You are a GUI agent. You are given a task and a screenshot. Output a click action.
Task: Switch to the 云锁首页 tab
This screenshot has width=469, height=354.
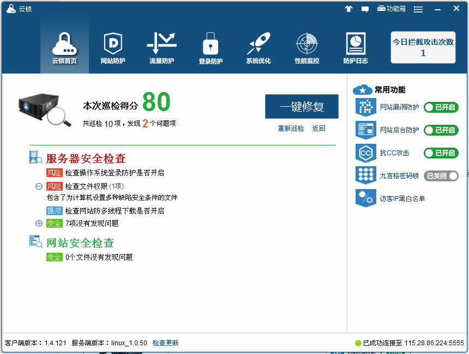coord(64,47)
